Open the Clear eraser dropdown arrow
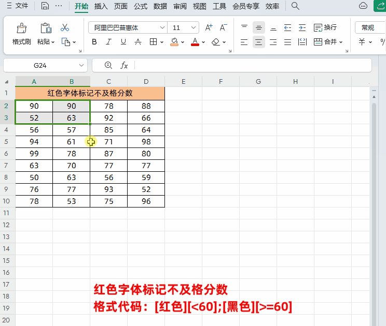 224,42
